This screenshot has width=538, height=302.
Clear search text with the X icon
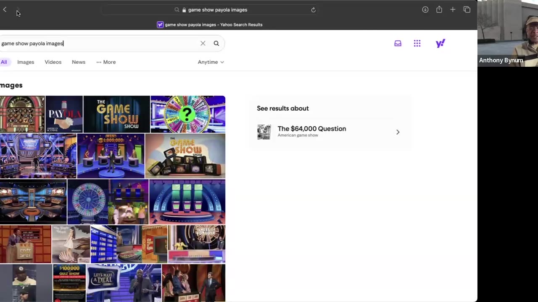pos(203,43)
